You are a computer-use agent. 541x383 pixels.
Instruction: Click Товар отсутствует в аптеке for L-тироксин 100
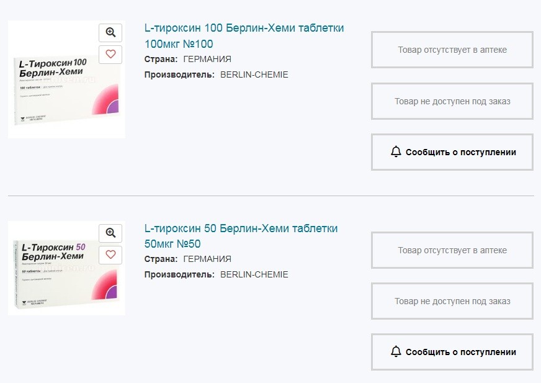[x=452, y=50]
